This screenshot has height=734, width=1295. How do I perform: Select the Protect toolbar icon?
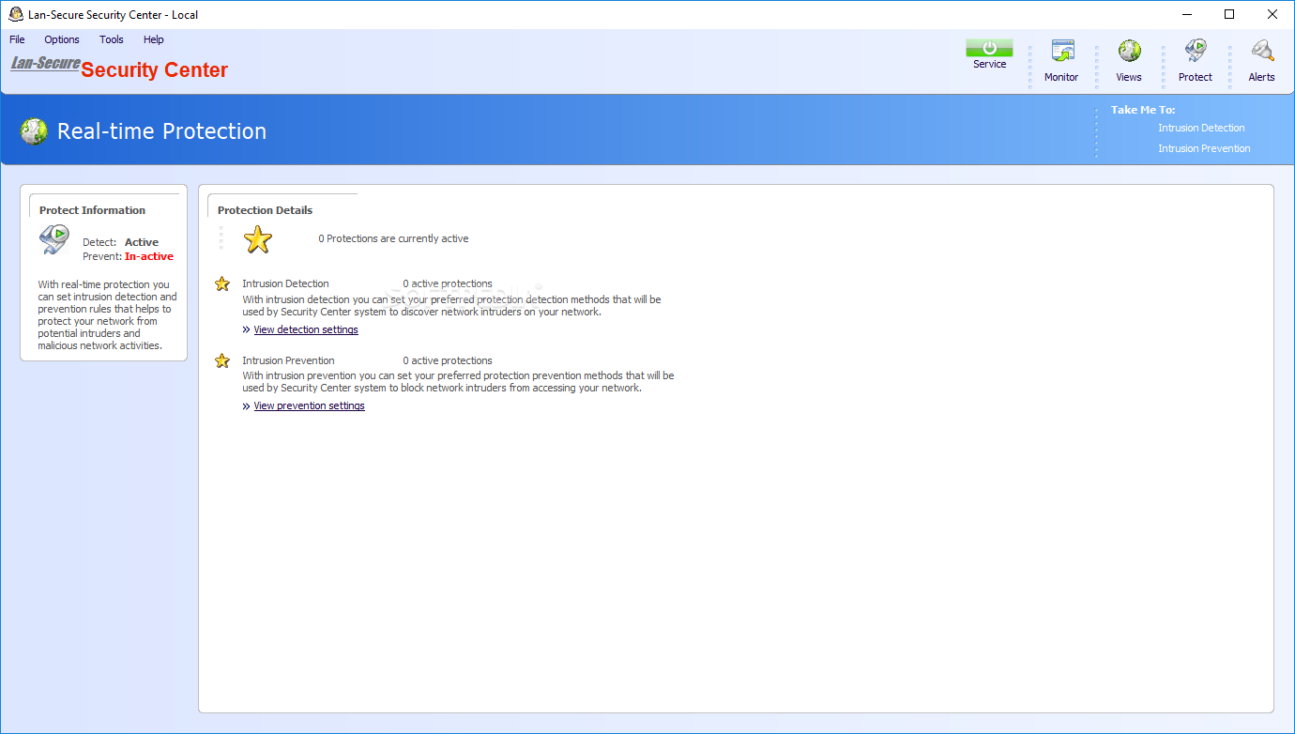pos(1196,52)
